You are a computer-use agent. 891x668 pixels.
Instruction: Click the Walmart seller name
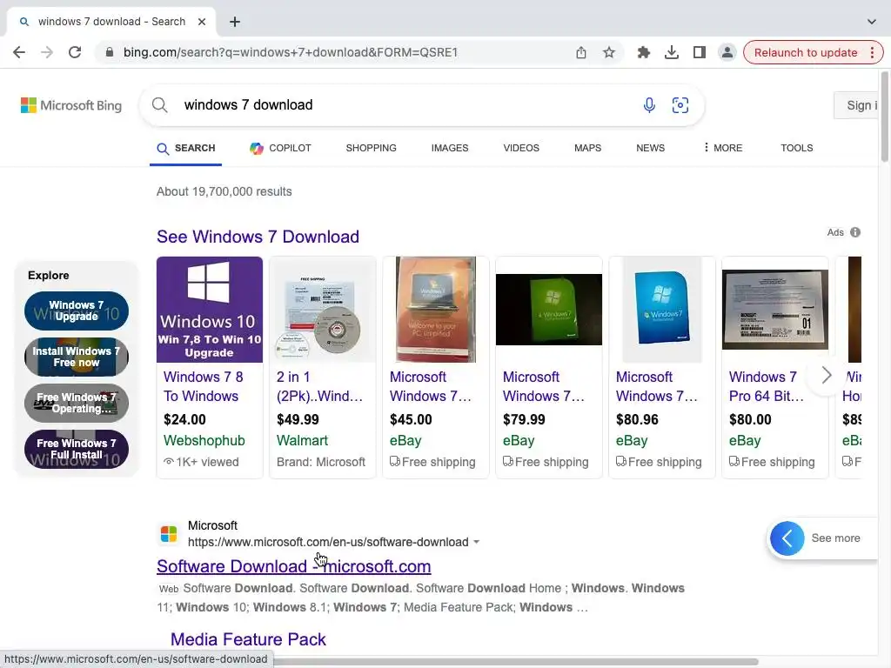click(x=302, y=440)
